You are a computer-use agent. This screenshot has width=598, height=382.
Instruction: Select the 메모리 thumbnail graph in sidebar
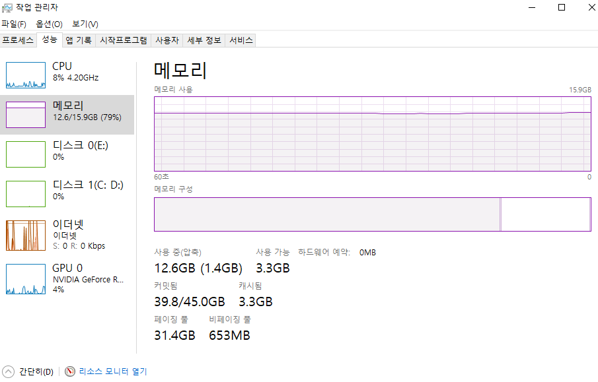[26, 115]
